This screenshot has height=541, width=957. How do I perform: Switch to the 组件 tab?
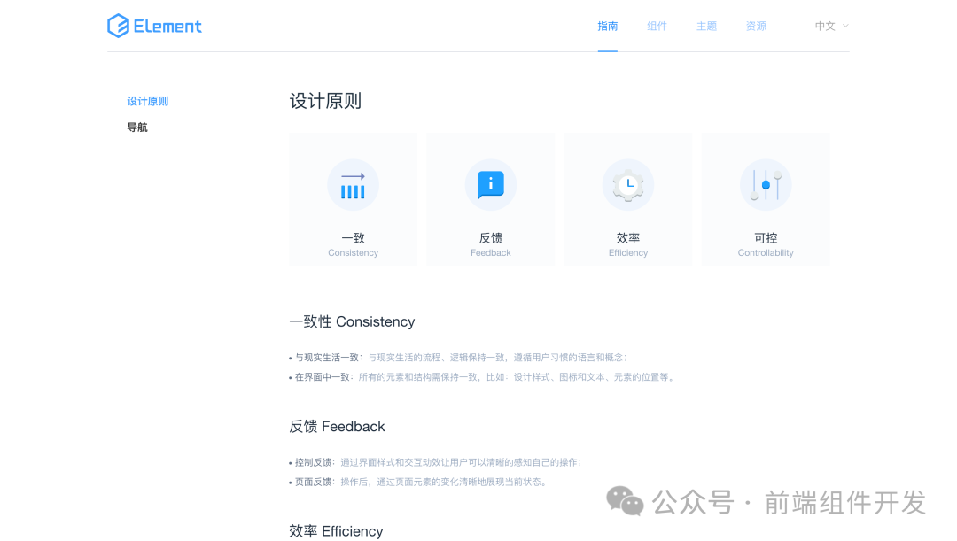coord(657,26)
